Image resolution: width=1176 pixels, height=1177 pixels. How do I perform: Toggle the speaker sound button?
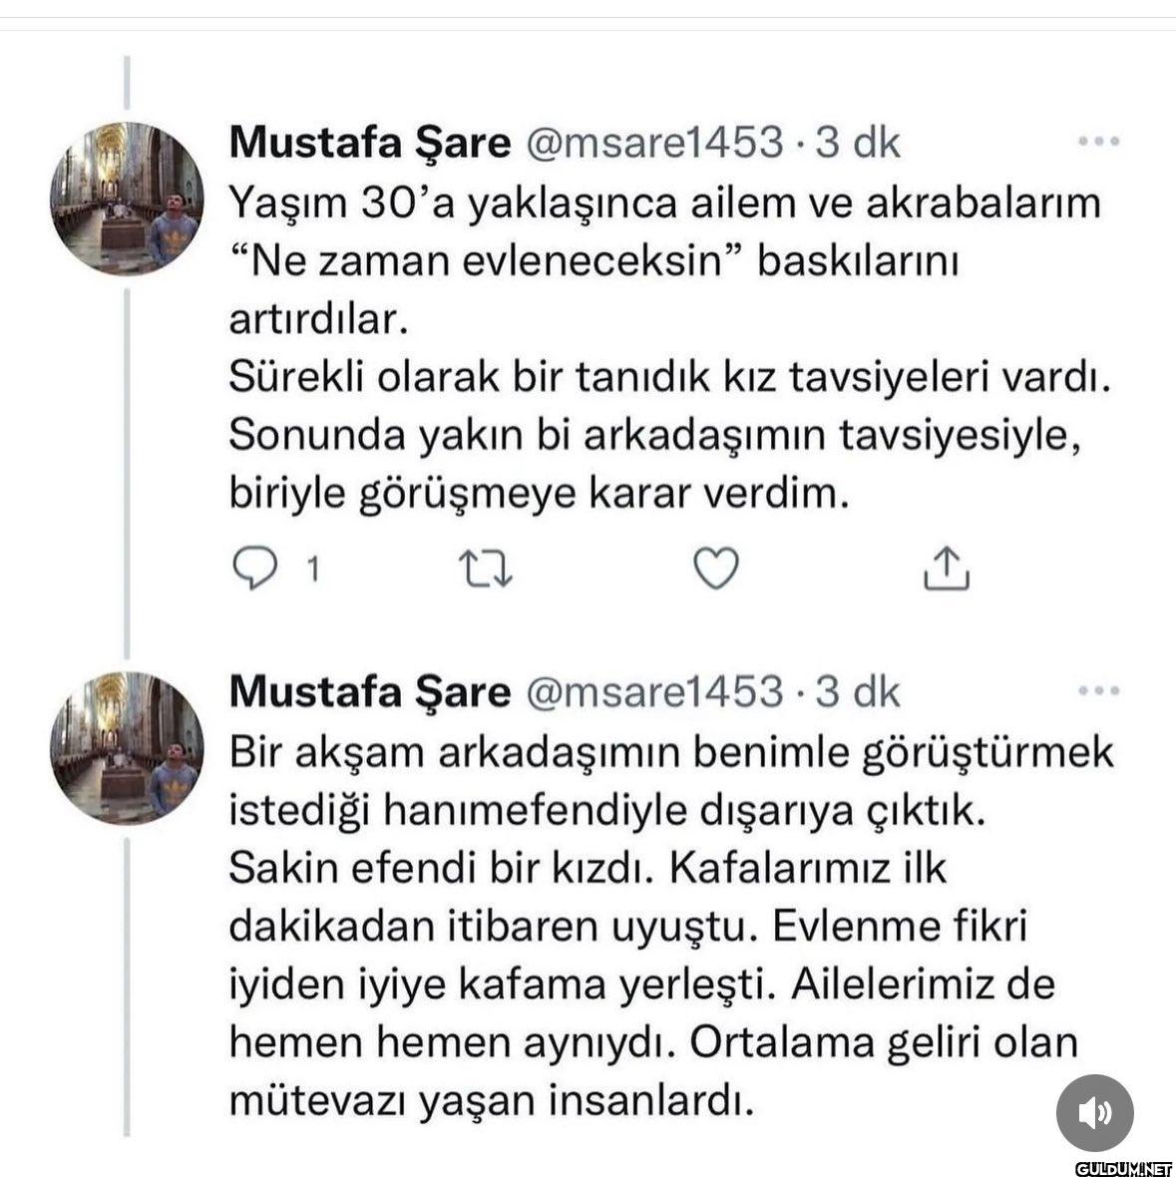pyautogui.click(x=1095, y=1112)
